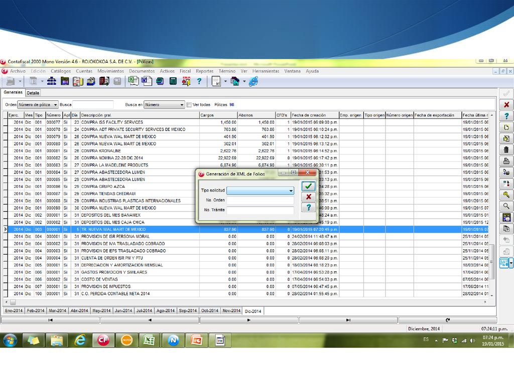Open the Herramientas menu
This screenshot has height=385, width=514.
tap(266, 71)
